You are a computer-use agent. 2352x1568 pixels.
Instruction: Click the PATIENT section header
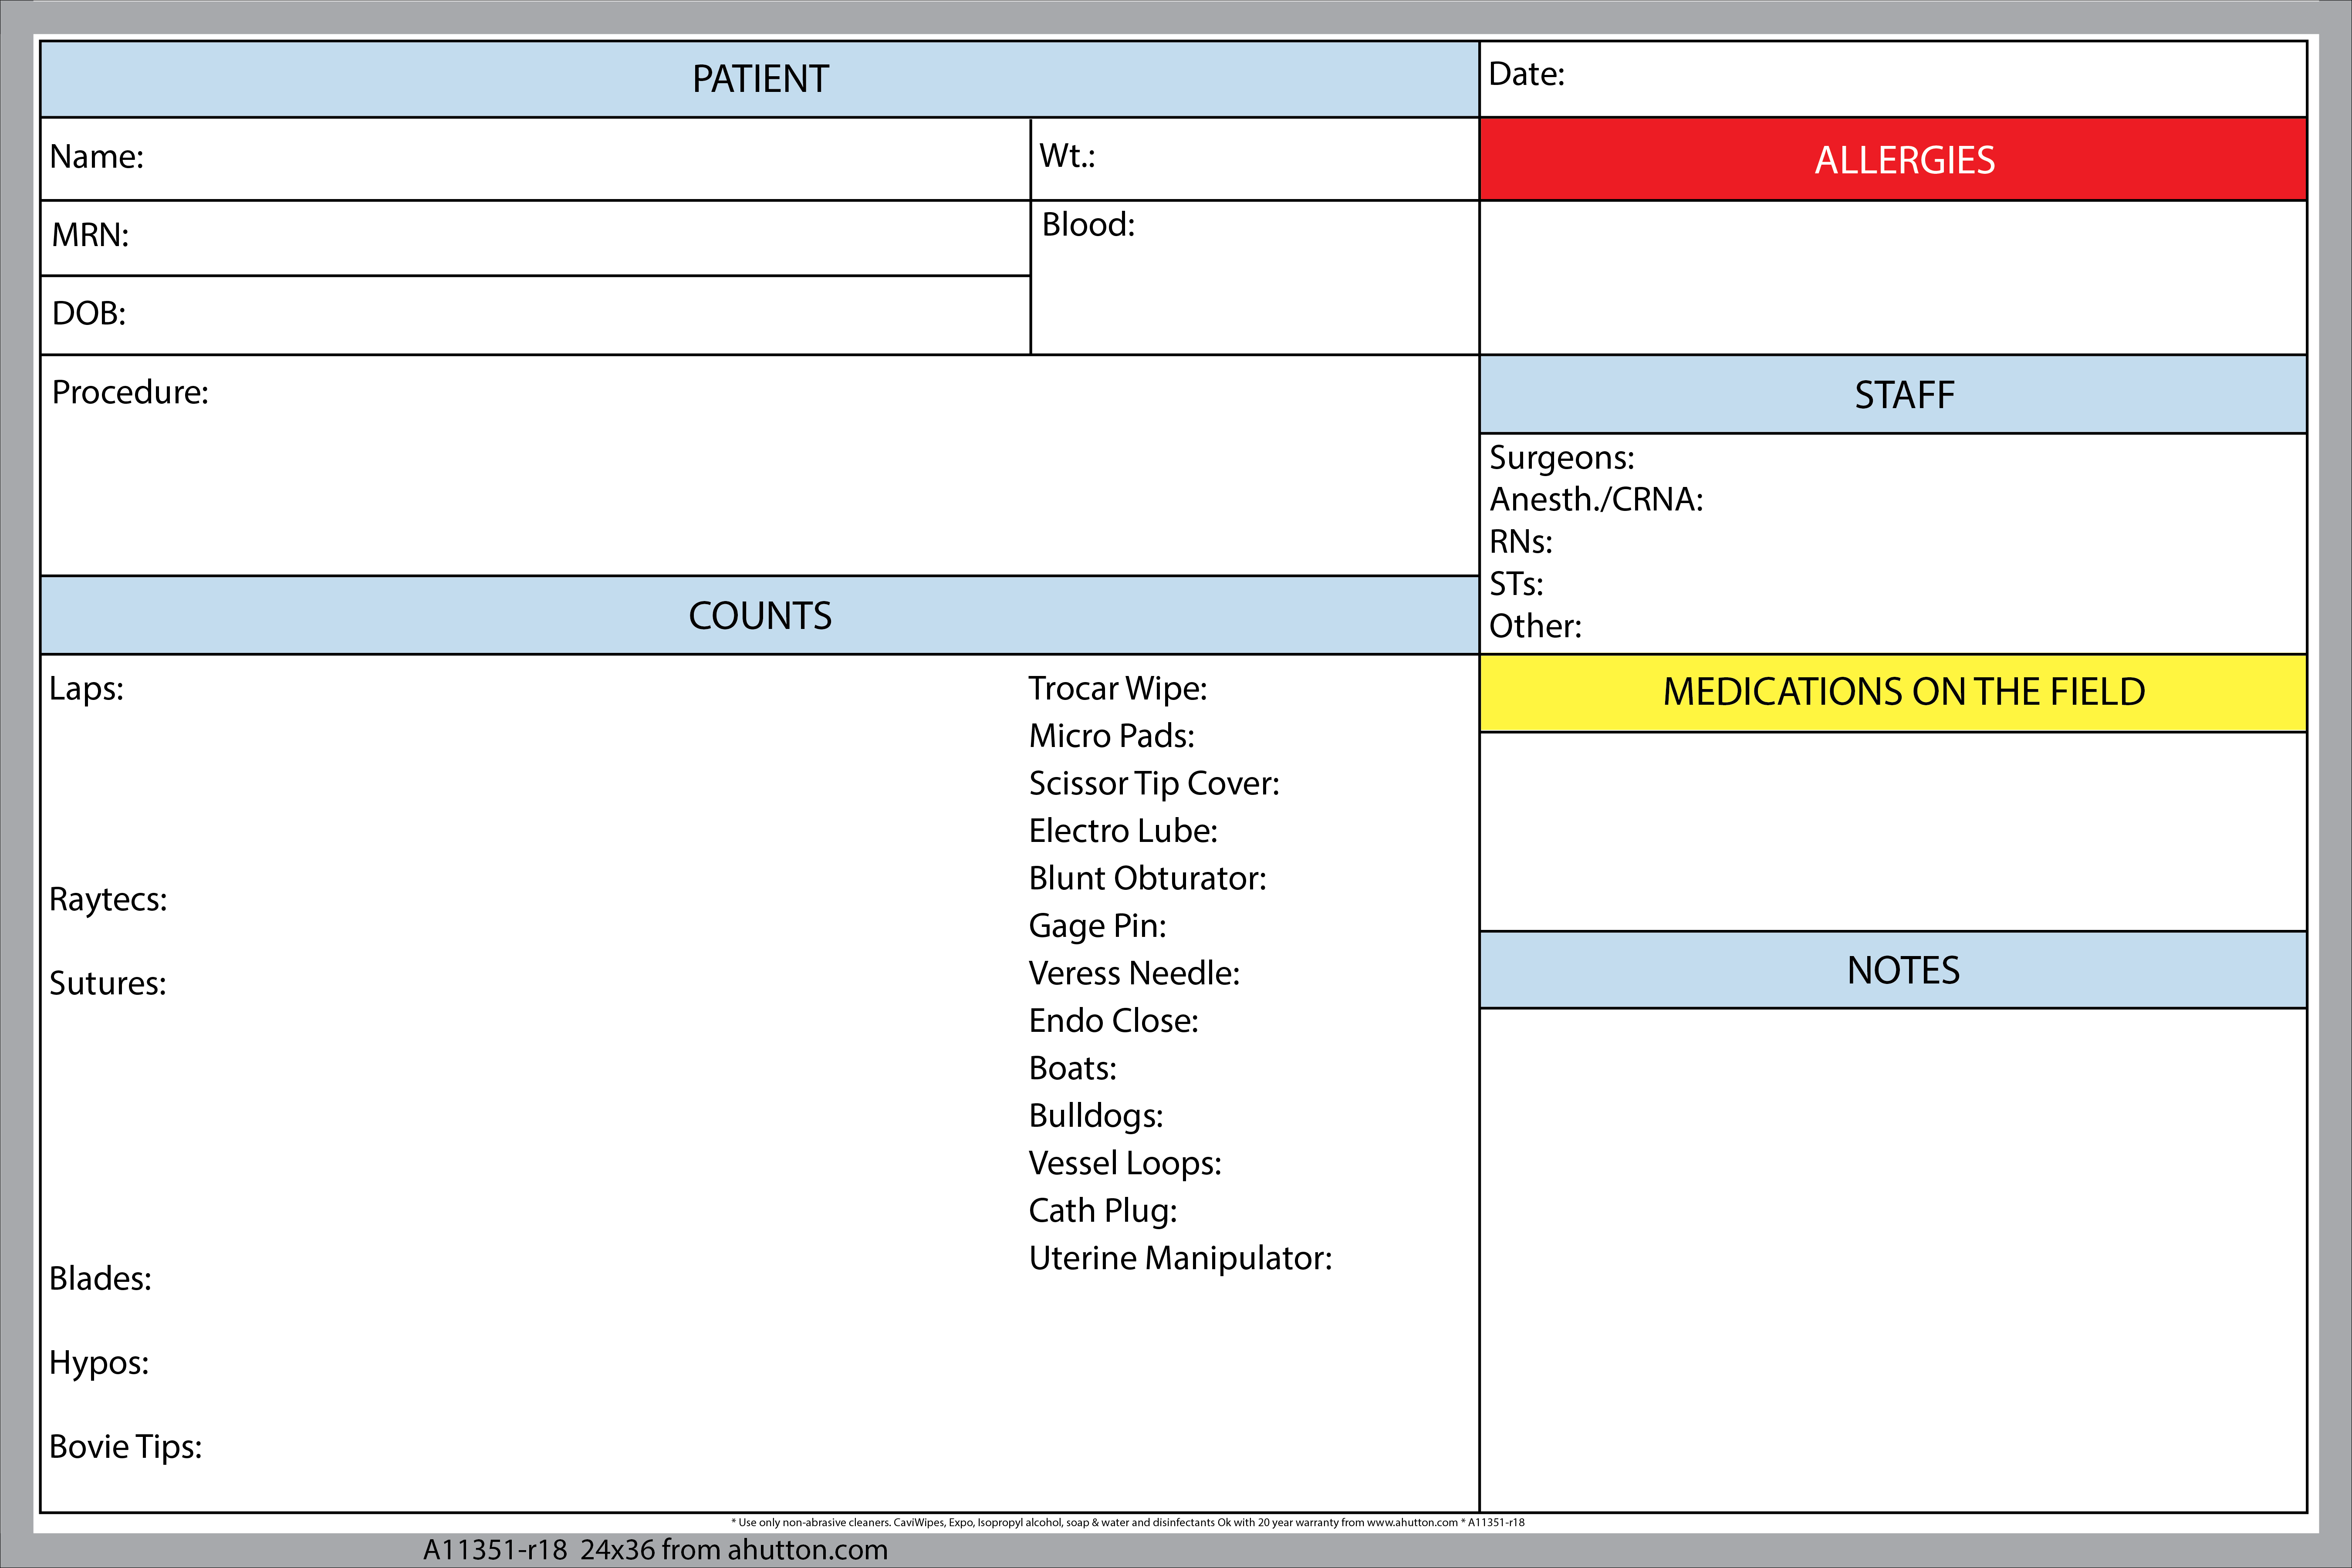tap(760, 79)
